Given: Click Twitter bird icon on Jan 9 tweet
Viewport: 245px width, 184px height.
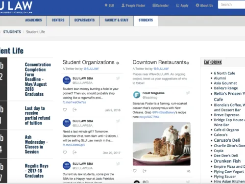Looking at the screenshot, I should click(x=118, y=79).
